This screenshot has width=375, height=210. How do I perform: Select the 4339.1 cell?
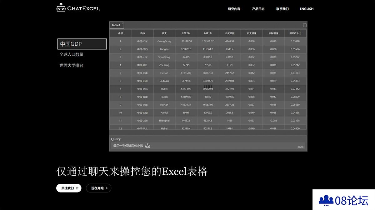(x=230, y=57)
